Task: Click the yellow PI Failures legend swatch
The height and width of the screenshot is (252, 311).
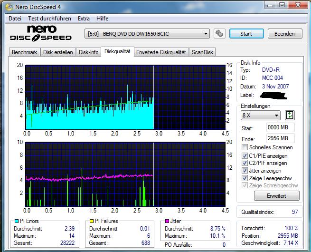Action: (92, 221)
